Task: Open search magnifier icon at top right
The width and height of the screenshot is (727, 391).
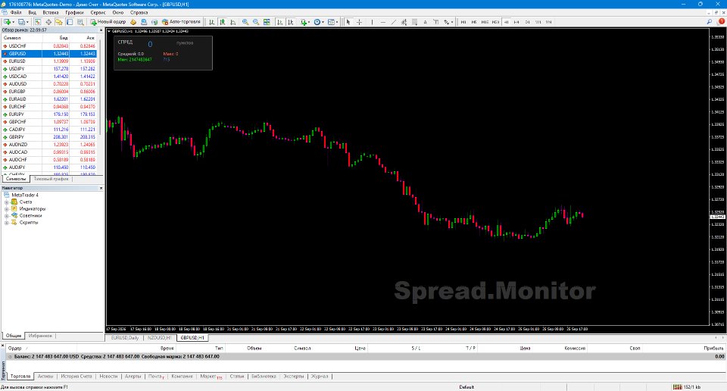Action: (x=710, y=22)
